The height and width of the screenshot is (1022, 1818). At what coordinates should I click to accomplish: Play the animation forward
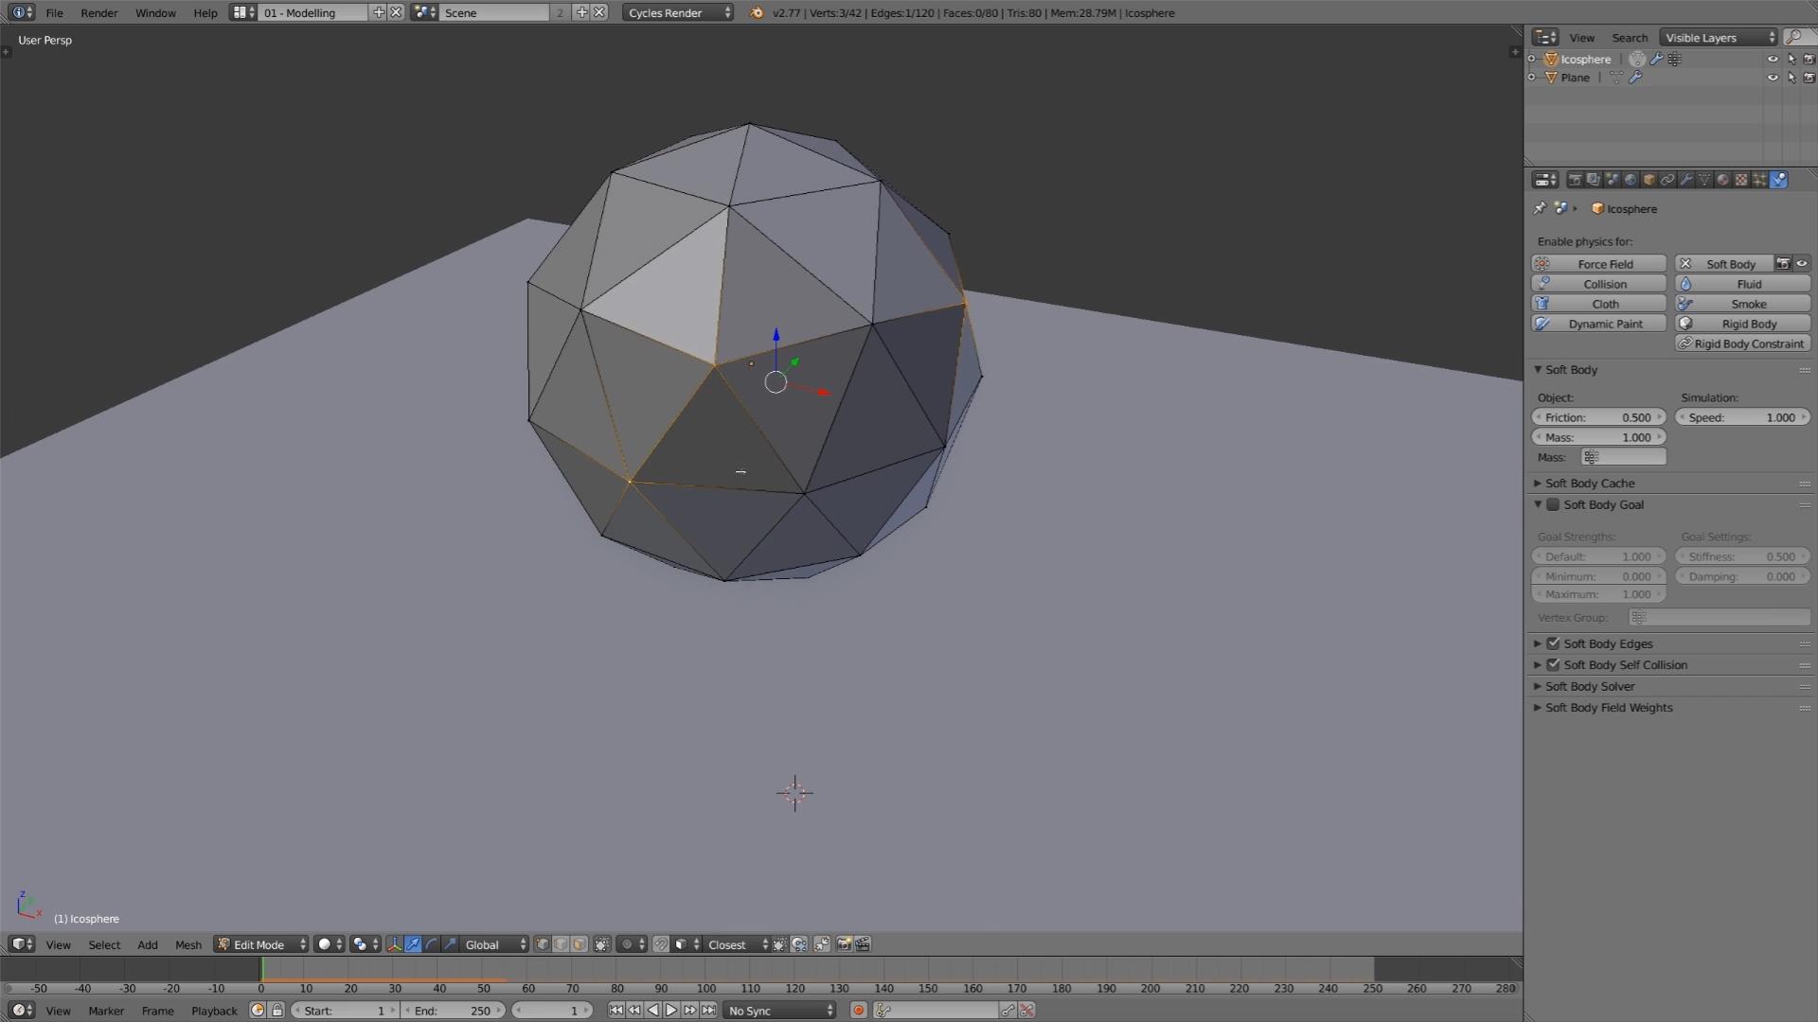pos(671,1011)
